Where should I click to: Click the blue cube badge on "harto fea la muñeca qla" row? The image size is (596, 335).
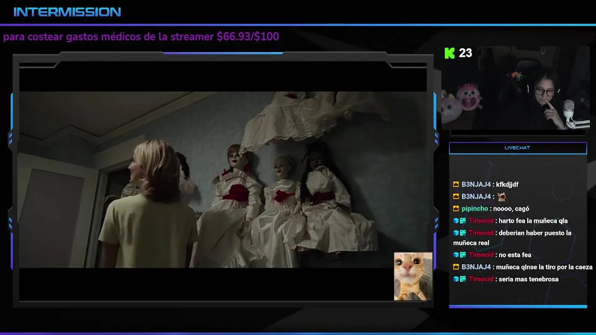(x=456, y=221)
